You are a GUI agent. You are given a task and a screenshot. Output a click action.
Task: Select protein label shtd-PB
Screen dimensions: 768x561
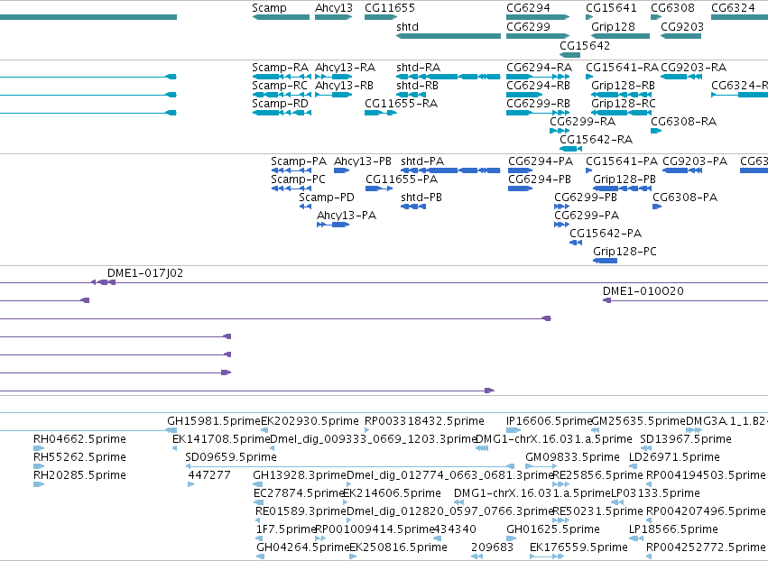coord(421,198)
